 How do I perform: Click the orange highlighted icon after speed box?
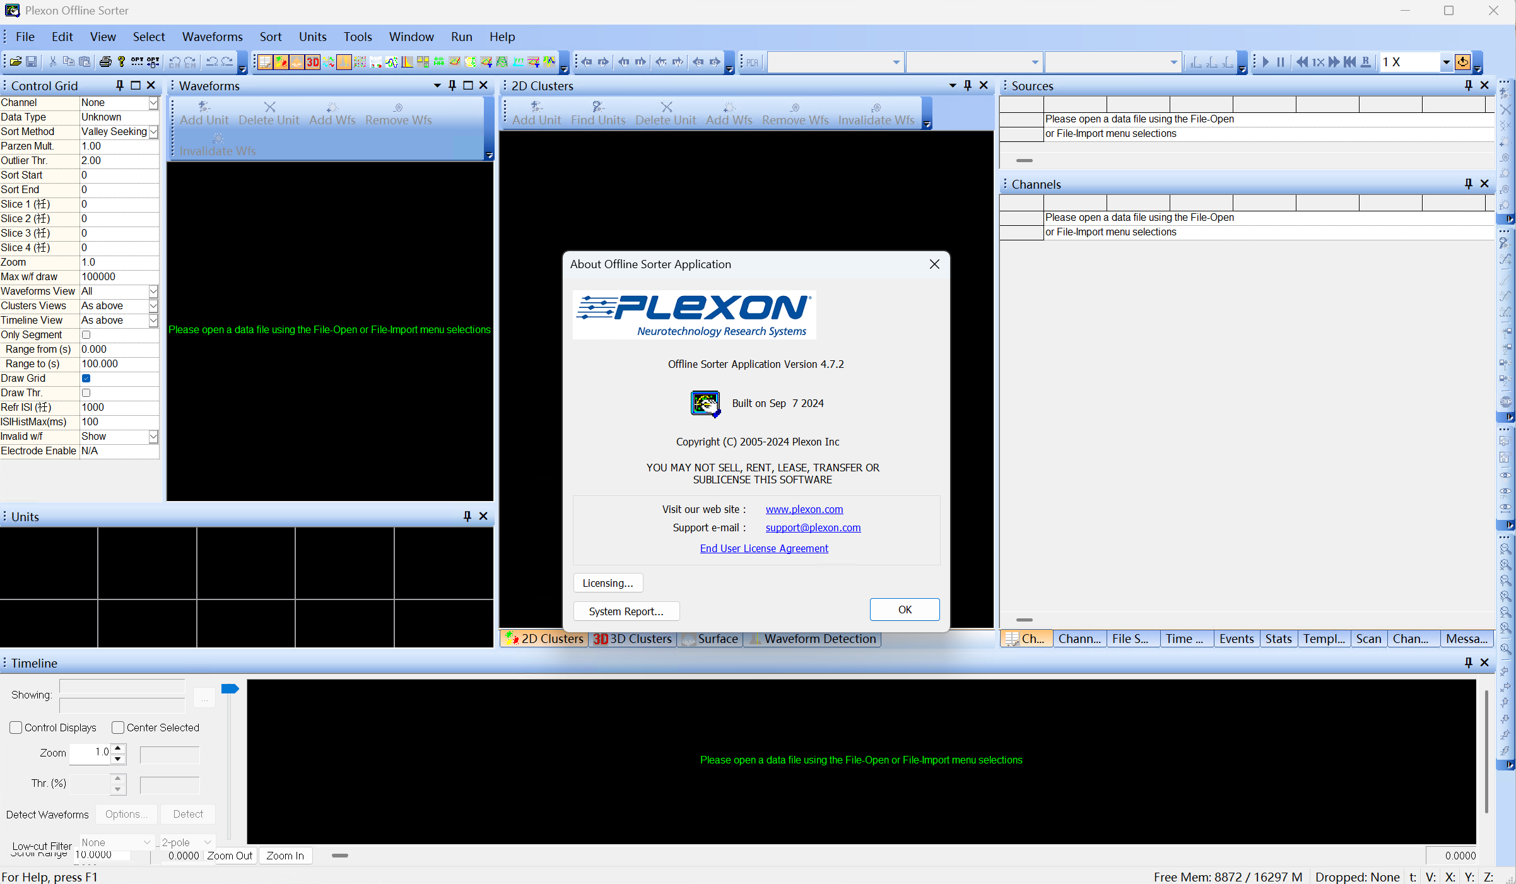click(1462, 62)
